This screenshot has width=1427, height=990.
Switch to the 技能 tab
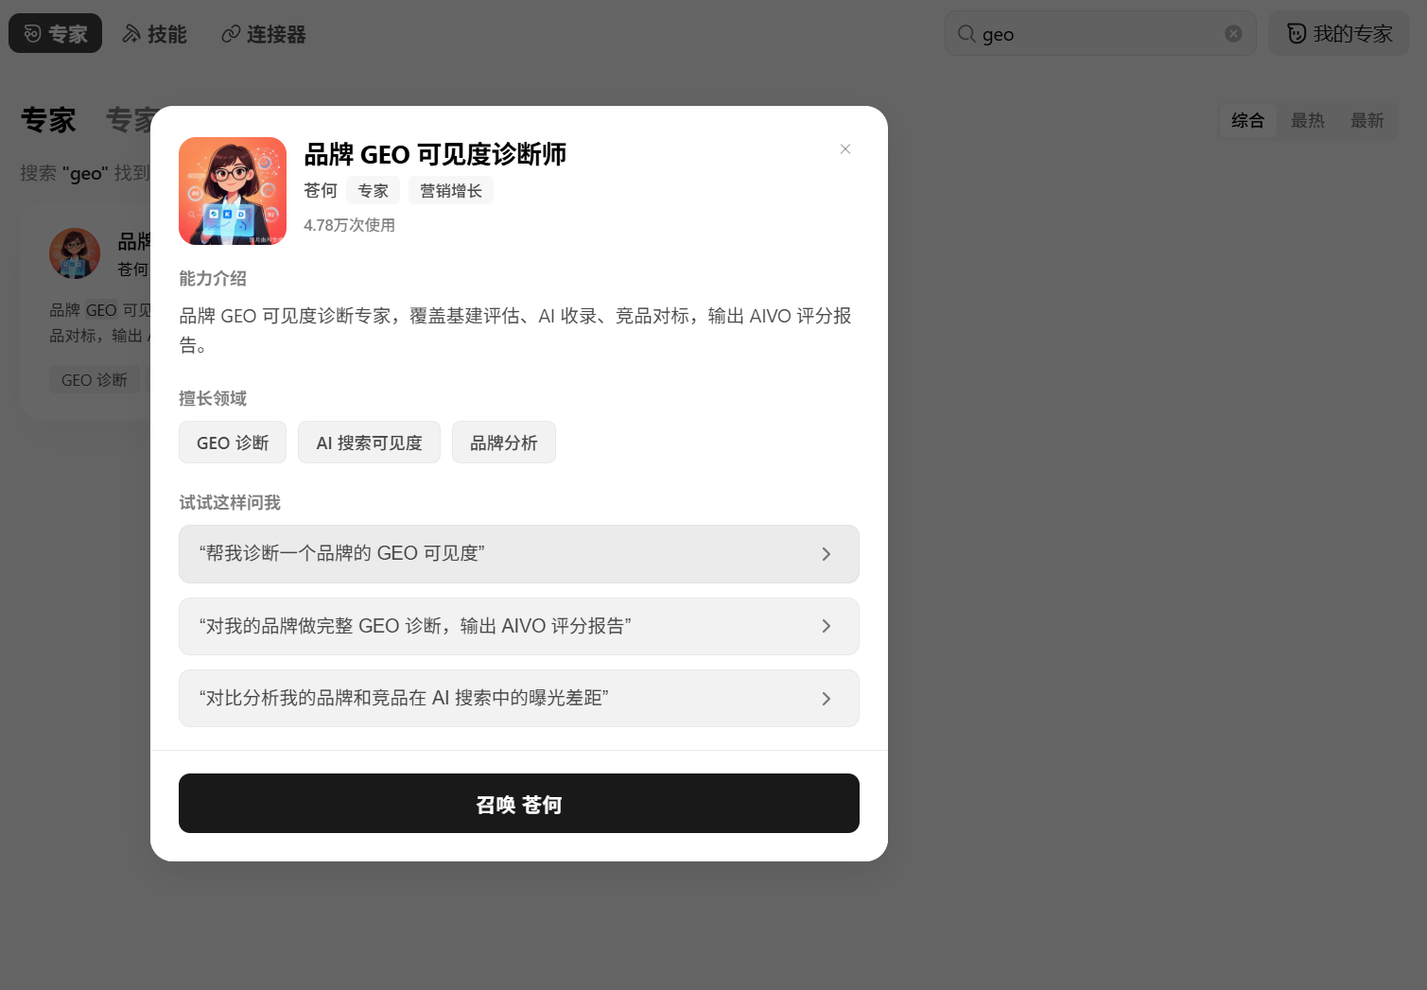coord(155,34)
